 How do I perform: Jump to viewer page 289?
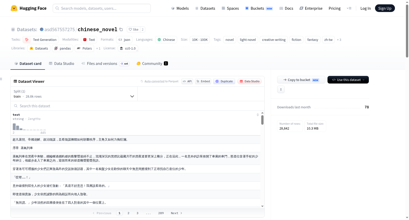click(x=161, y=213)
